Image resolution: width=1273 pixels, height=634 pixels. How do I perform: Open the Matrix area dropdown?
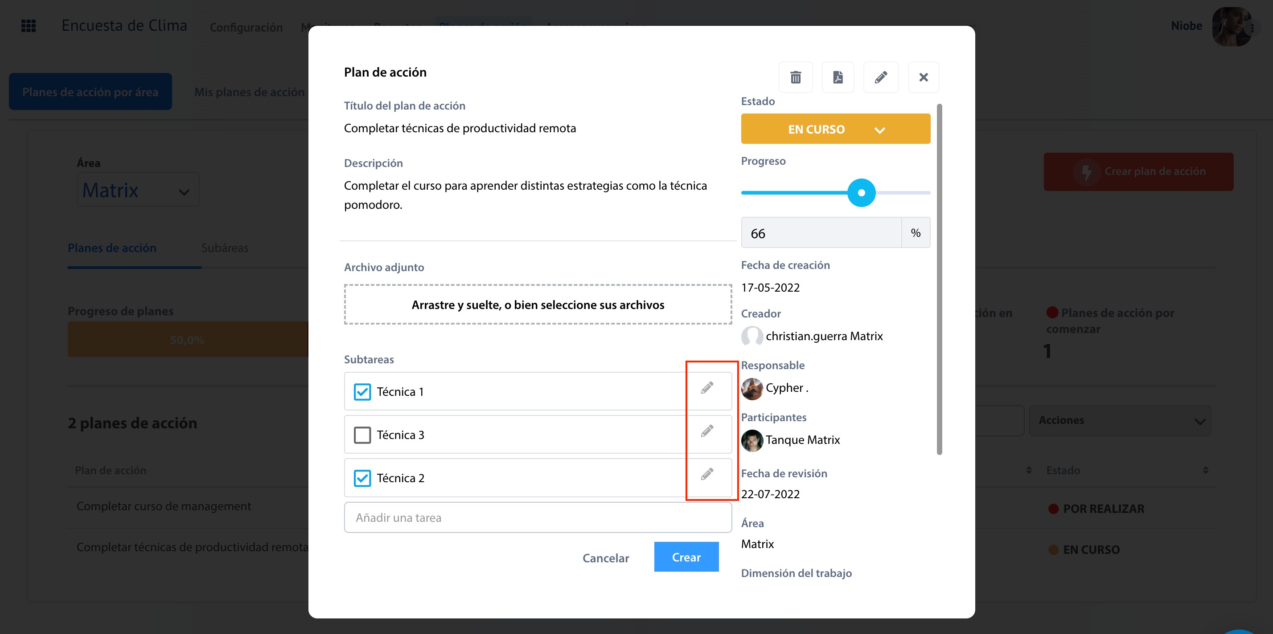tap(138, 190)
